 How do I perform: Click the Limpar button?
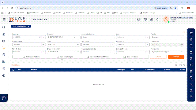(x=158, y=57)
